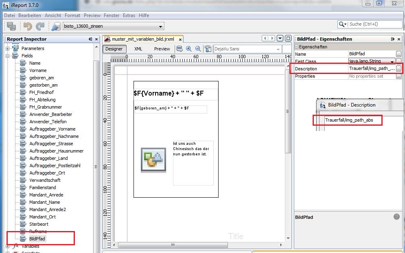Open the DejaVu Sans font dropdown
The width and height of the screenshot is (405, 253).
coord(278,49)
